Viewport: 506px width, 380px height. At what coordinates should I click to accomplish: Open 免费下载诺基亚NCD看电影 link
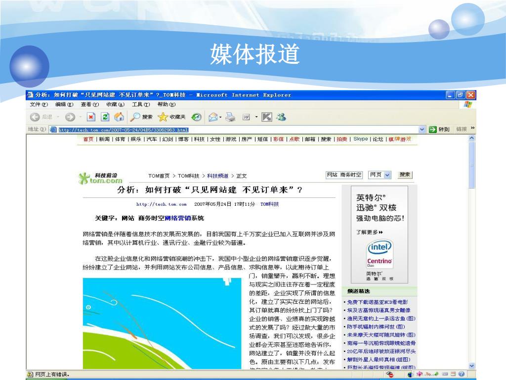(378, 302)
